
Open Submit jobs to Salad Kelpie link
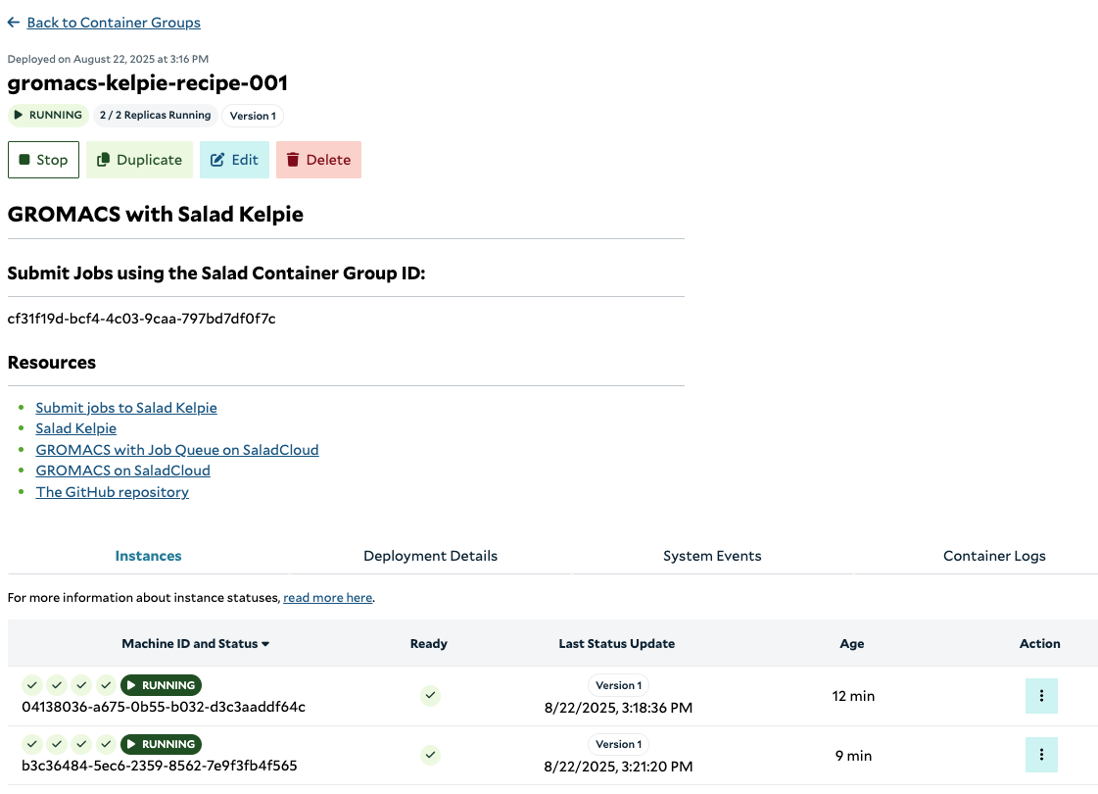click(x=126, y=408)
